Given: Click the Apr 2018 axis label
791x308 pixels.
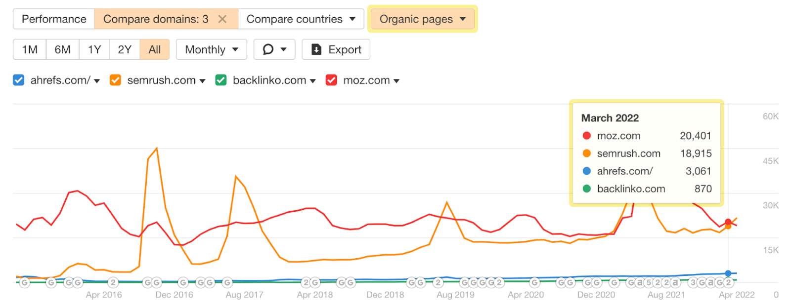Looking at the screenshot, I should pyautogui.click(x=315, y=295).
